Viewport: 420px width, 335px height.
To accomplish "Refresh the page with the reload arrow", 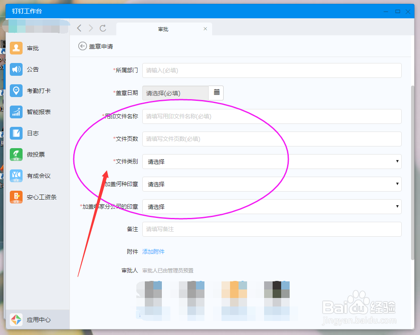I will pos(103,28).
